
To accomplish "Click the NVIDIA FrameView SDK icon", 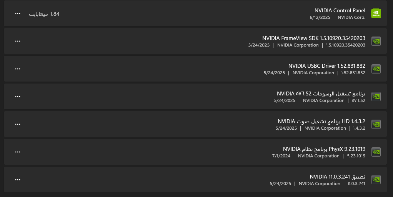I will tap(376, 41).
